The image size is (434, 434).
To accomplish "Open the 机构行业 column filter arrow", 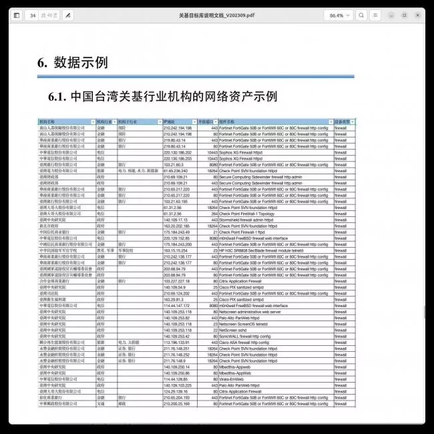I will click(x=114, y=122).
